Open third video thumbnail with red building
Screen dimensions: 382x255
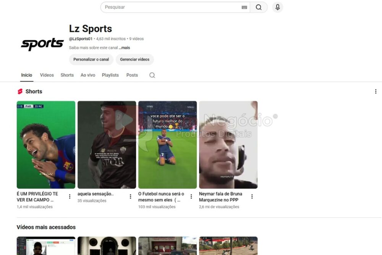tap(167, 246)
